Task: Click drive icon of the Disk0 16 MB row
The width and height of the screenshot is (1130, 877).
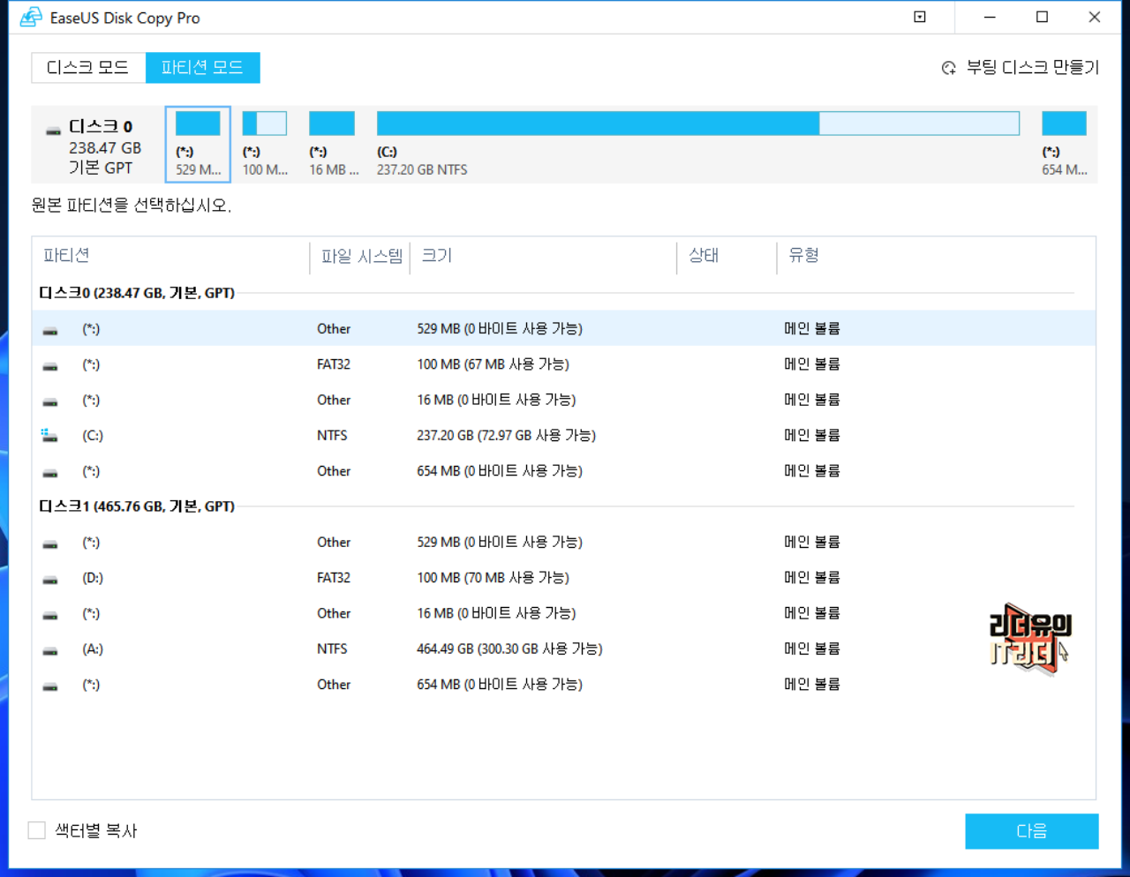Action: 50,401
